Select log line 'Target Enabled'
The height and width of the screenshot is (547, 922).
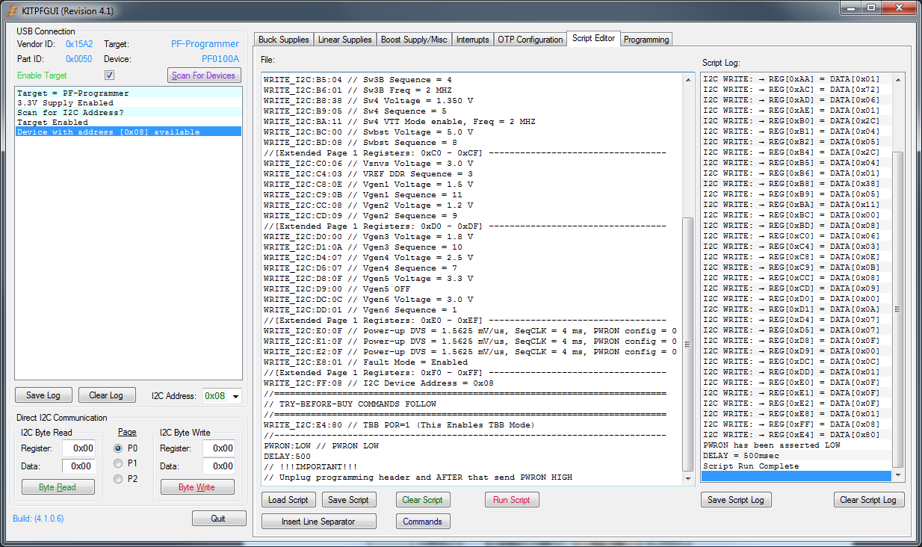click(128, 123)
